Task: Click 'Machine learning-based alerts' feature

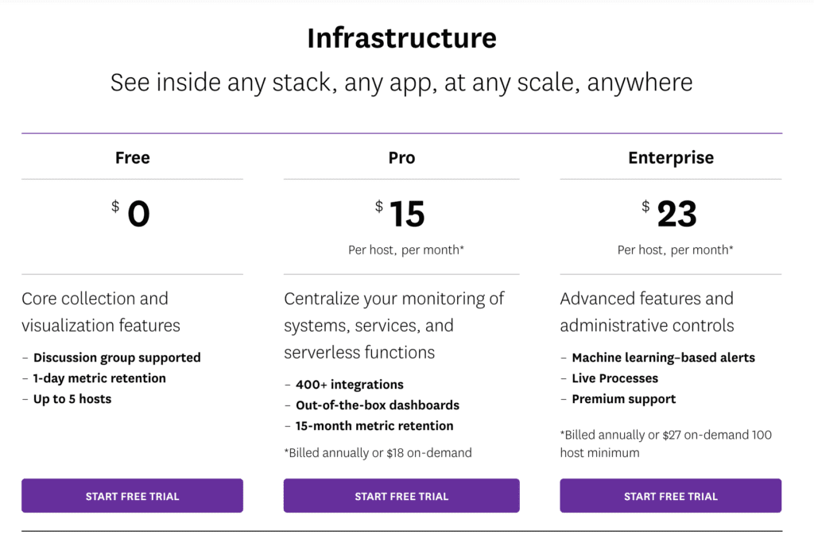Action: (x=664, y=357)
